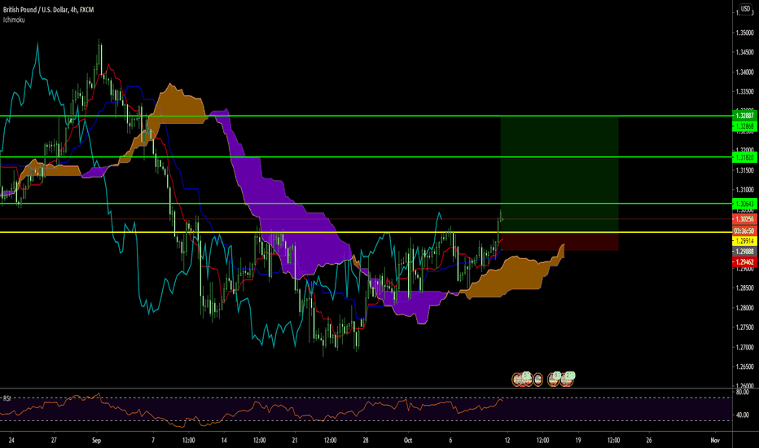Click the 1.27500 price scale label
The image size is (759, 448).
click(x=744, y=327)
